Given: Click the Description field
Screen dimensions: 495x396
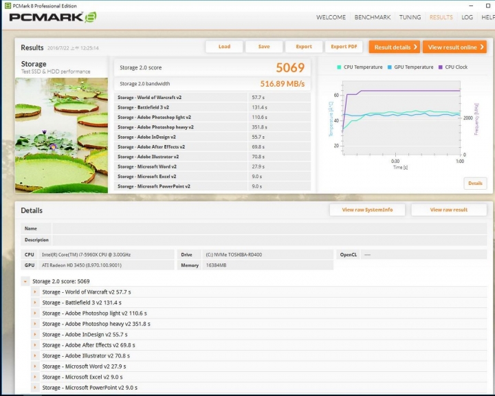Looking at the screenshot, I should coord(269,240).
